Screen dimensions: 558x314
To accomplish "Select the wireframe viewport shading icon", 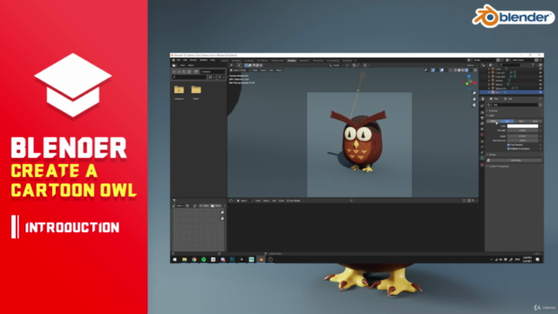I will [455, 70].
